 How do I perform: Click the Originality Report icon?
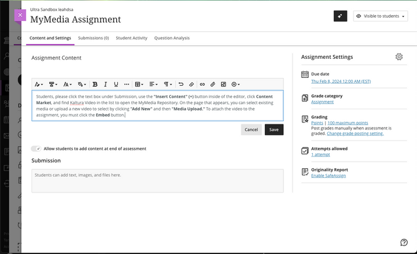pos(305,172)
